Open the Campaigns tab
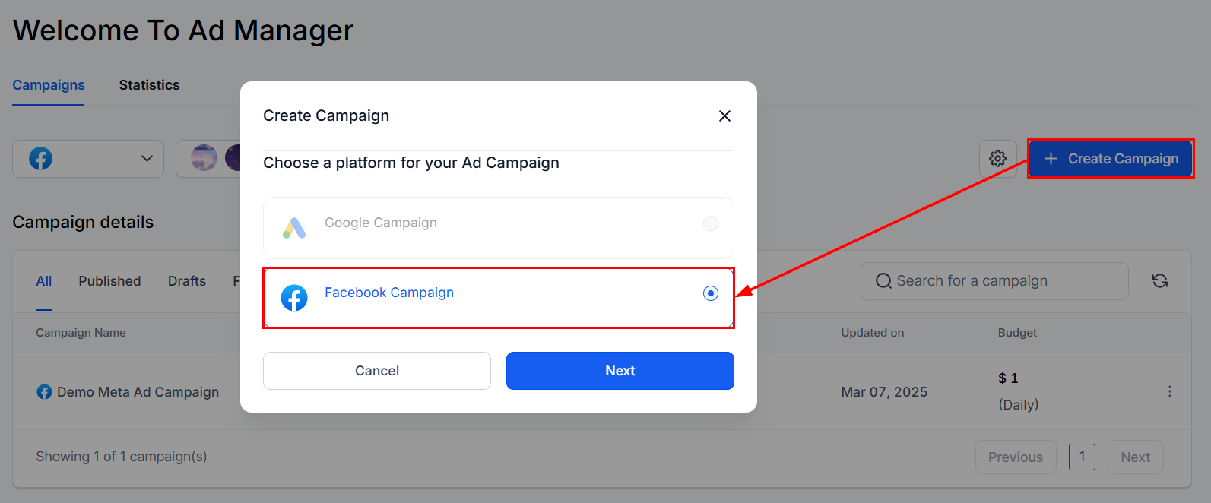Image resolution: width=1211 pixels, height=503 pixels. coord(49,85)
